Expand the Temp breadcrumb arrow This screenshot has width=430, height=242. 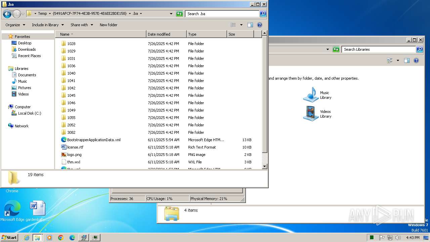click(50, 14)
